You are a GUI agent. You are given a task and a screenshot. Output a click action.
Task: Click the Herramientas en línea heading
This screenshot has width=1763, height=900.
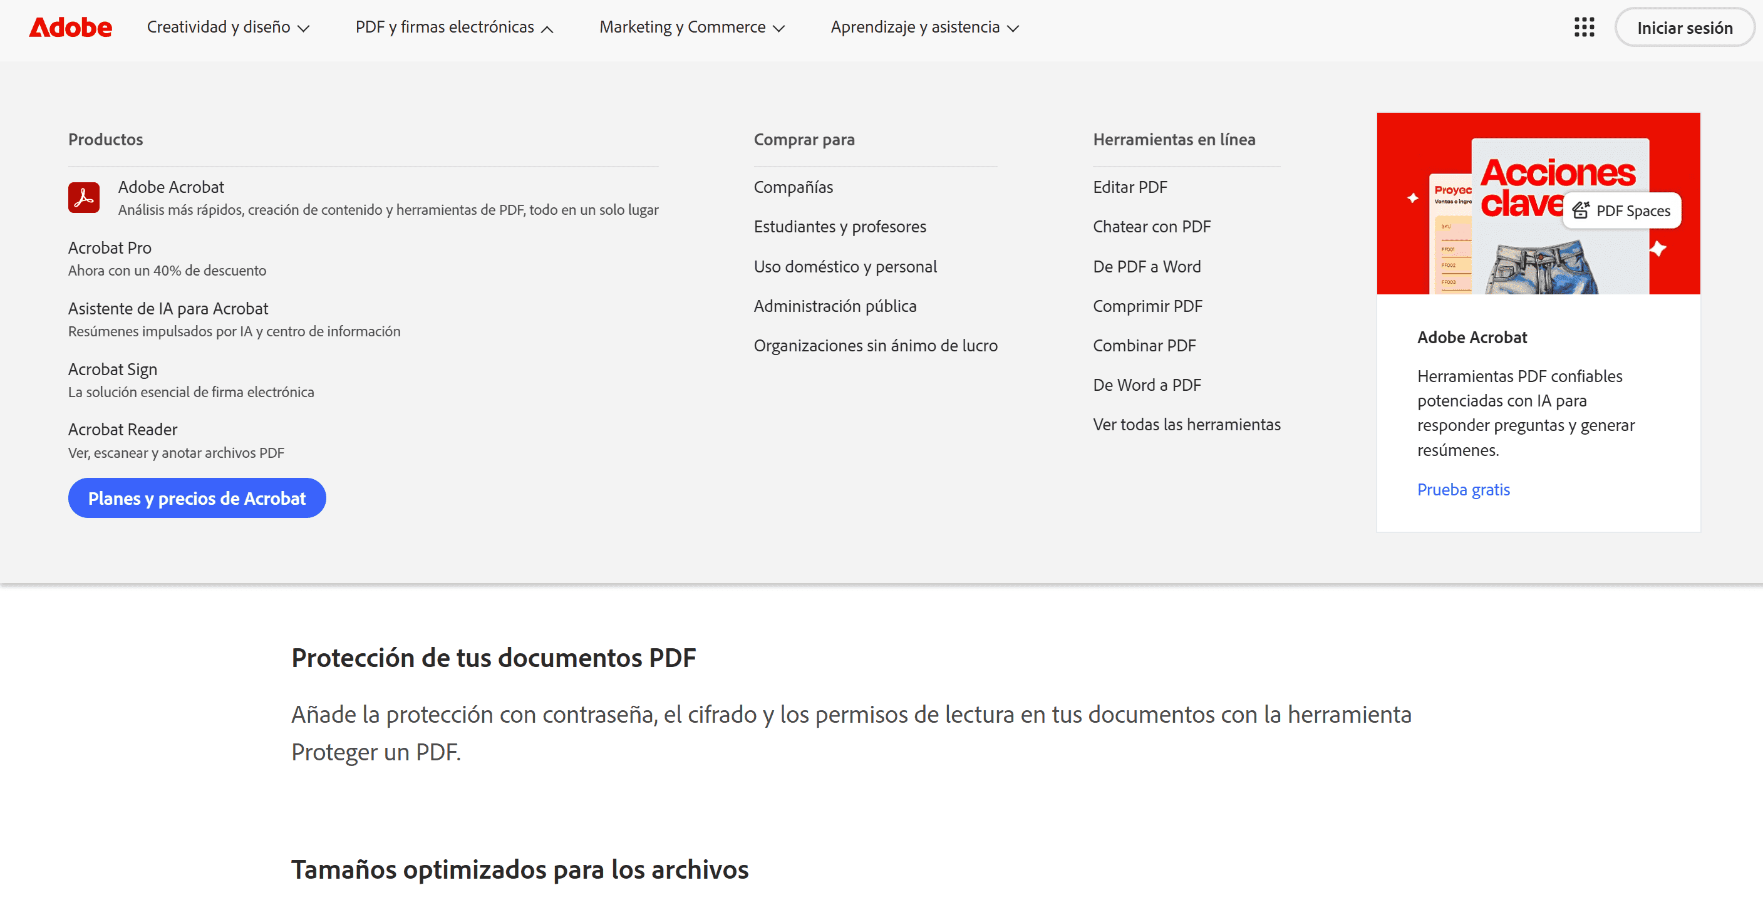pos(1174,140)
